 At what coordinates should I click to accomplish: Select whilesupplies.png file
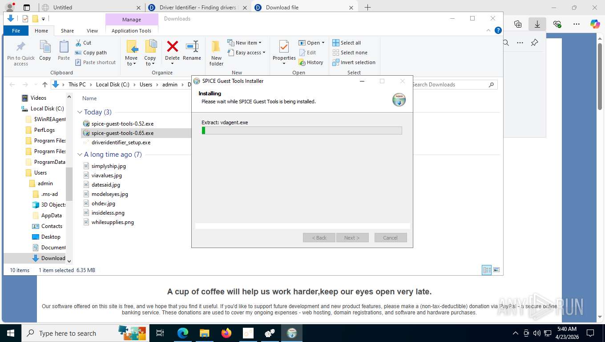[113, 222]
